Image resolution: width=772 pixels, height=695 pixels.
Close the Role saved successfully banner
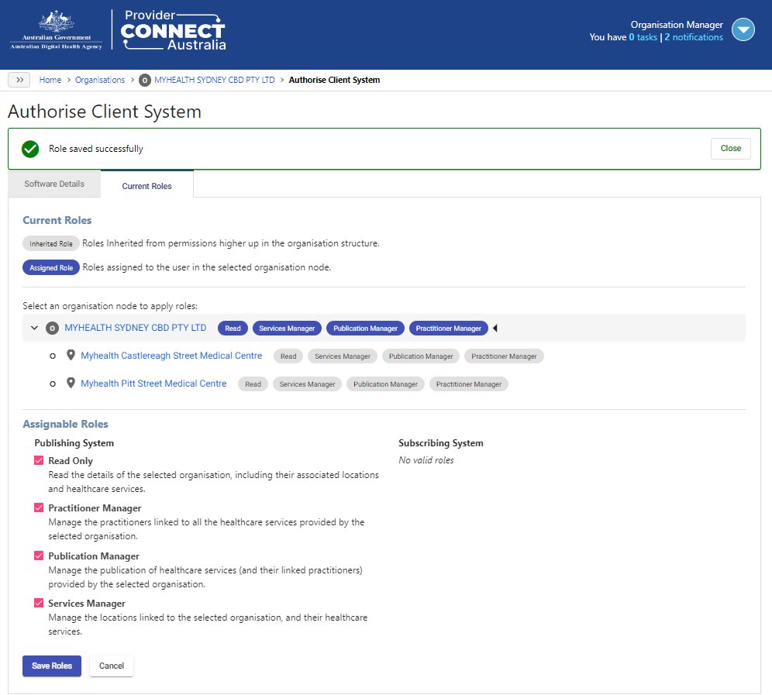[731, 148]
